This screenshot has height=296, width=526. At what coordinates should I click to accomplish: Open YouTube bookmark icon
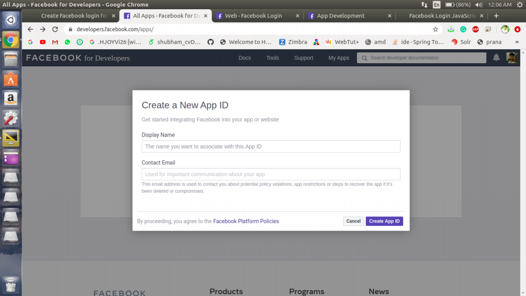pos(43,42)
